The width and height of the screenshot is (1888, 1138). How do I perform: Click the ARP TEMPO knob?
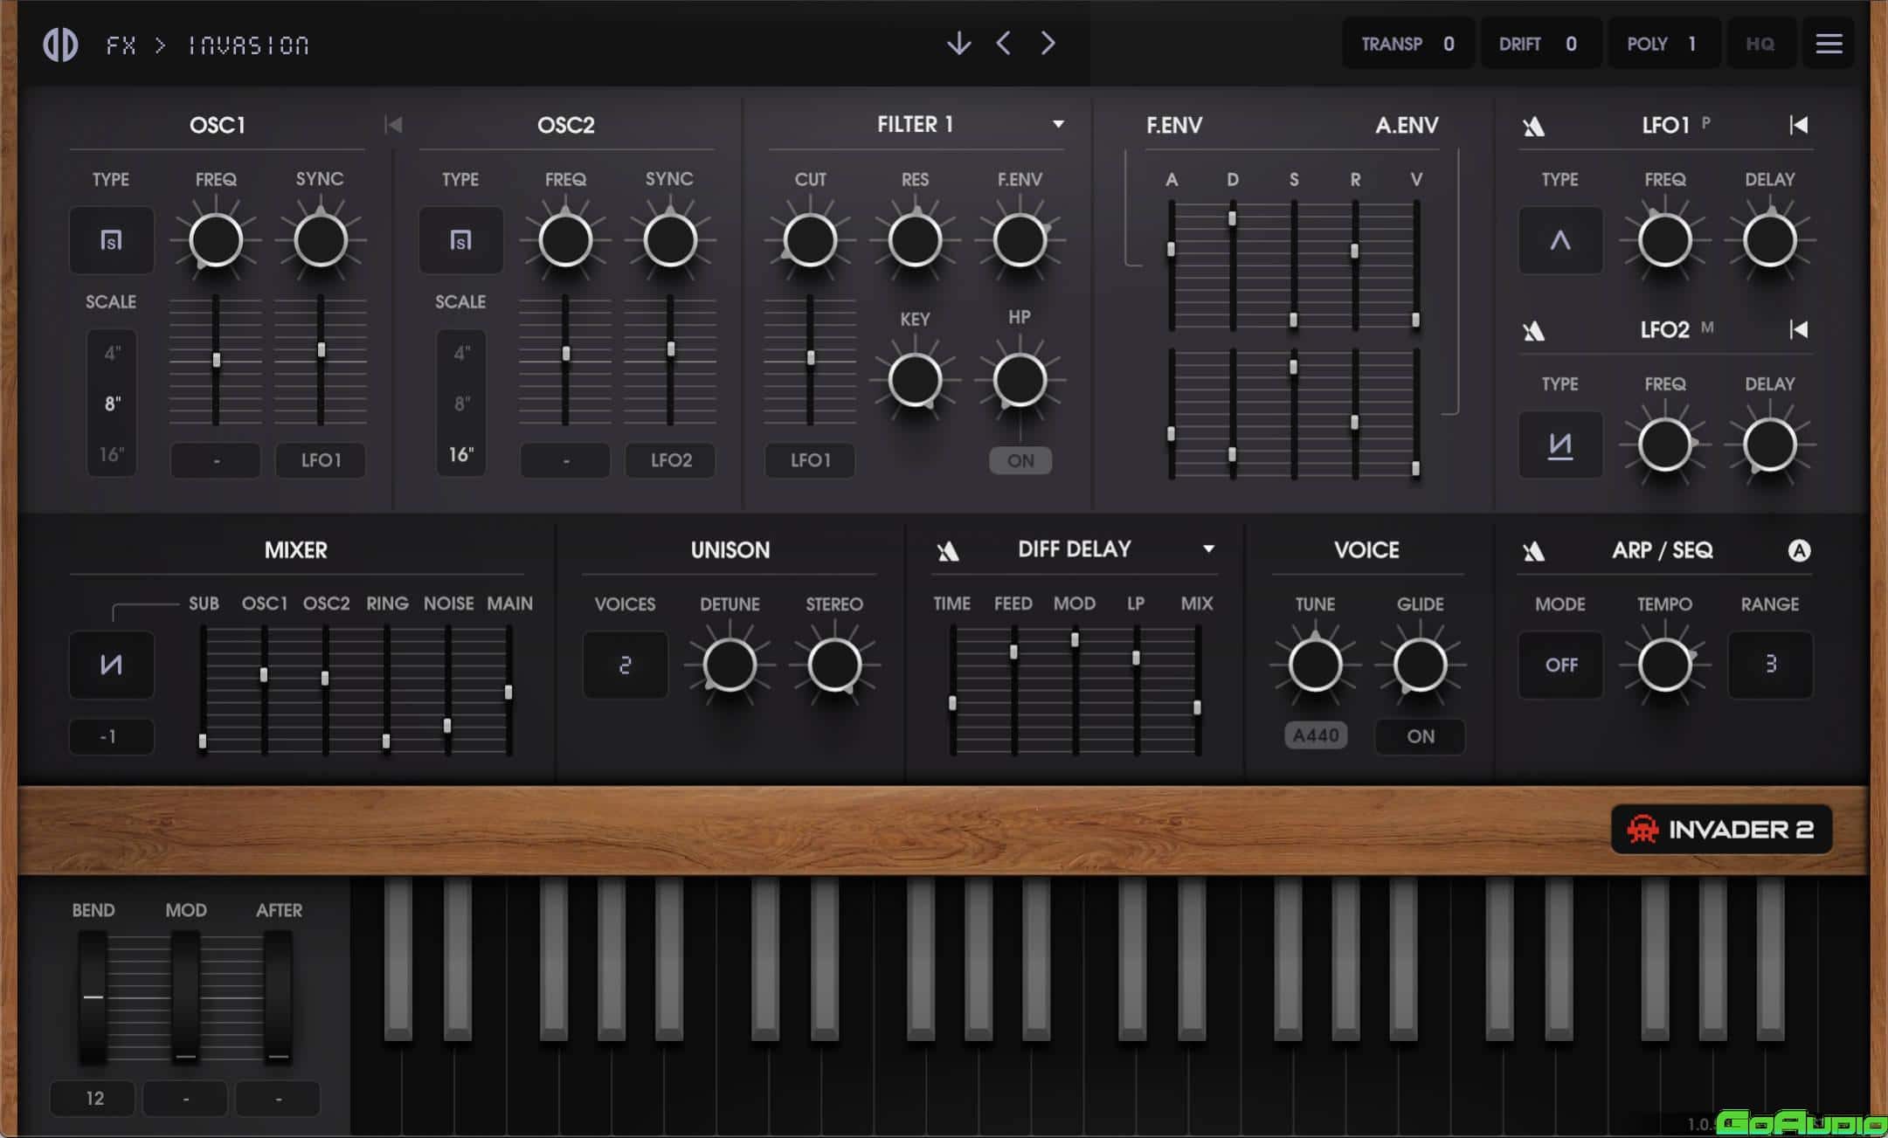tap(1665, 665)
